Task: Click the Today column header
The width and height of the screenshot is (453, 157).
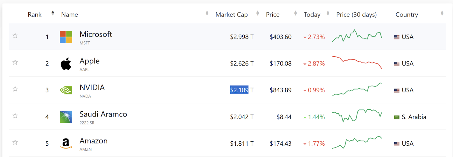Action: coord(312,14)
